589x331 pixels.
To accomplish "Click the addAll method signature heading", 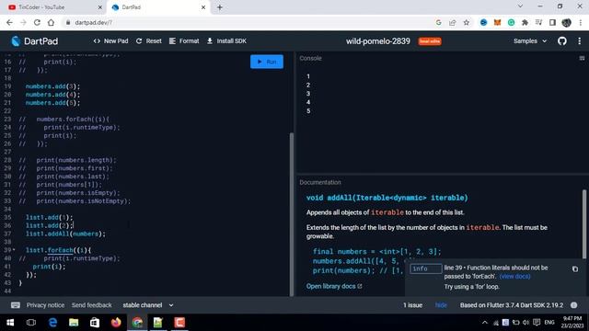I will 387,198.
